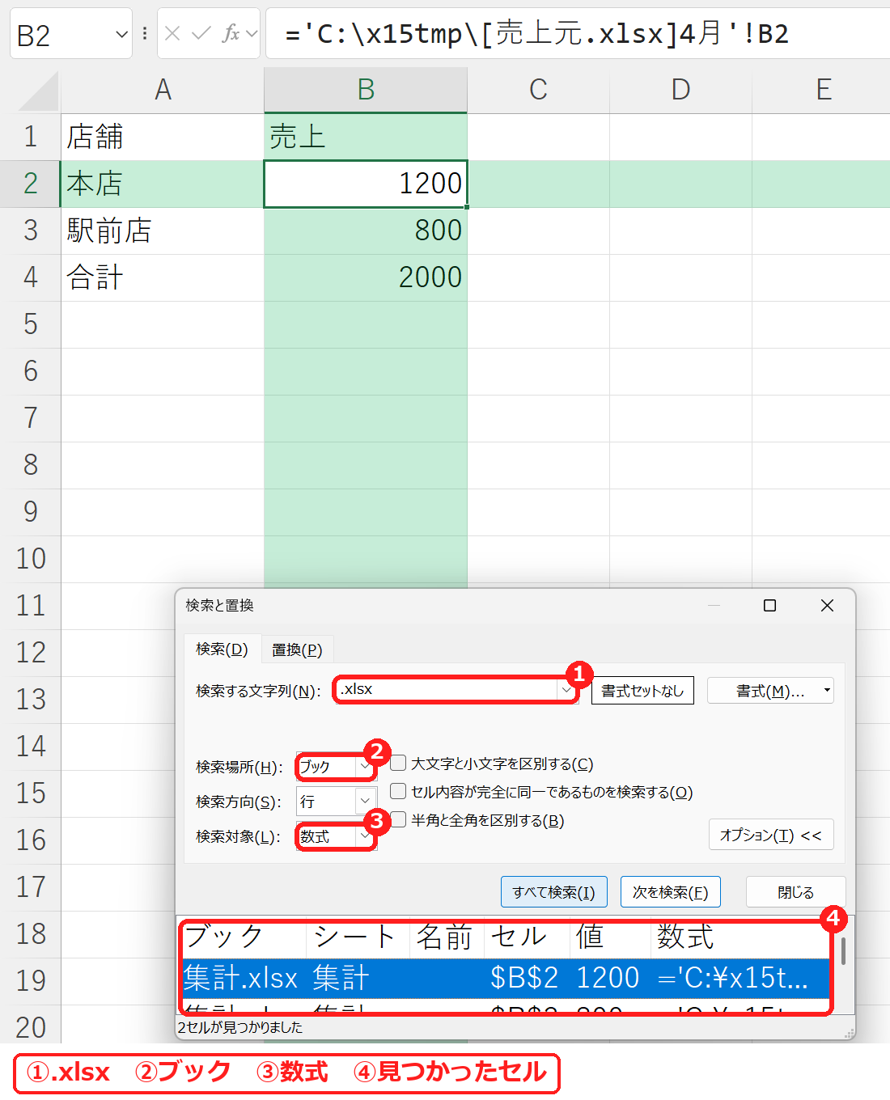
Task: Click the dialog resize grip corner
Action: 849,1034
